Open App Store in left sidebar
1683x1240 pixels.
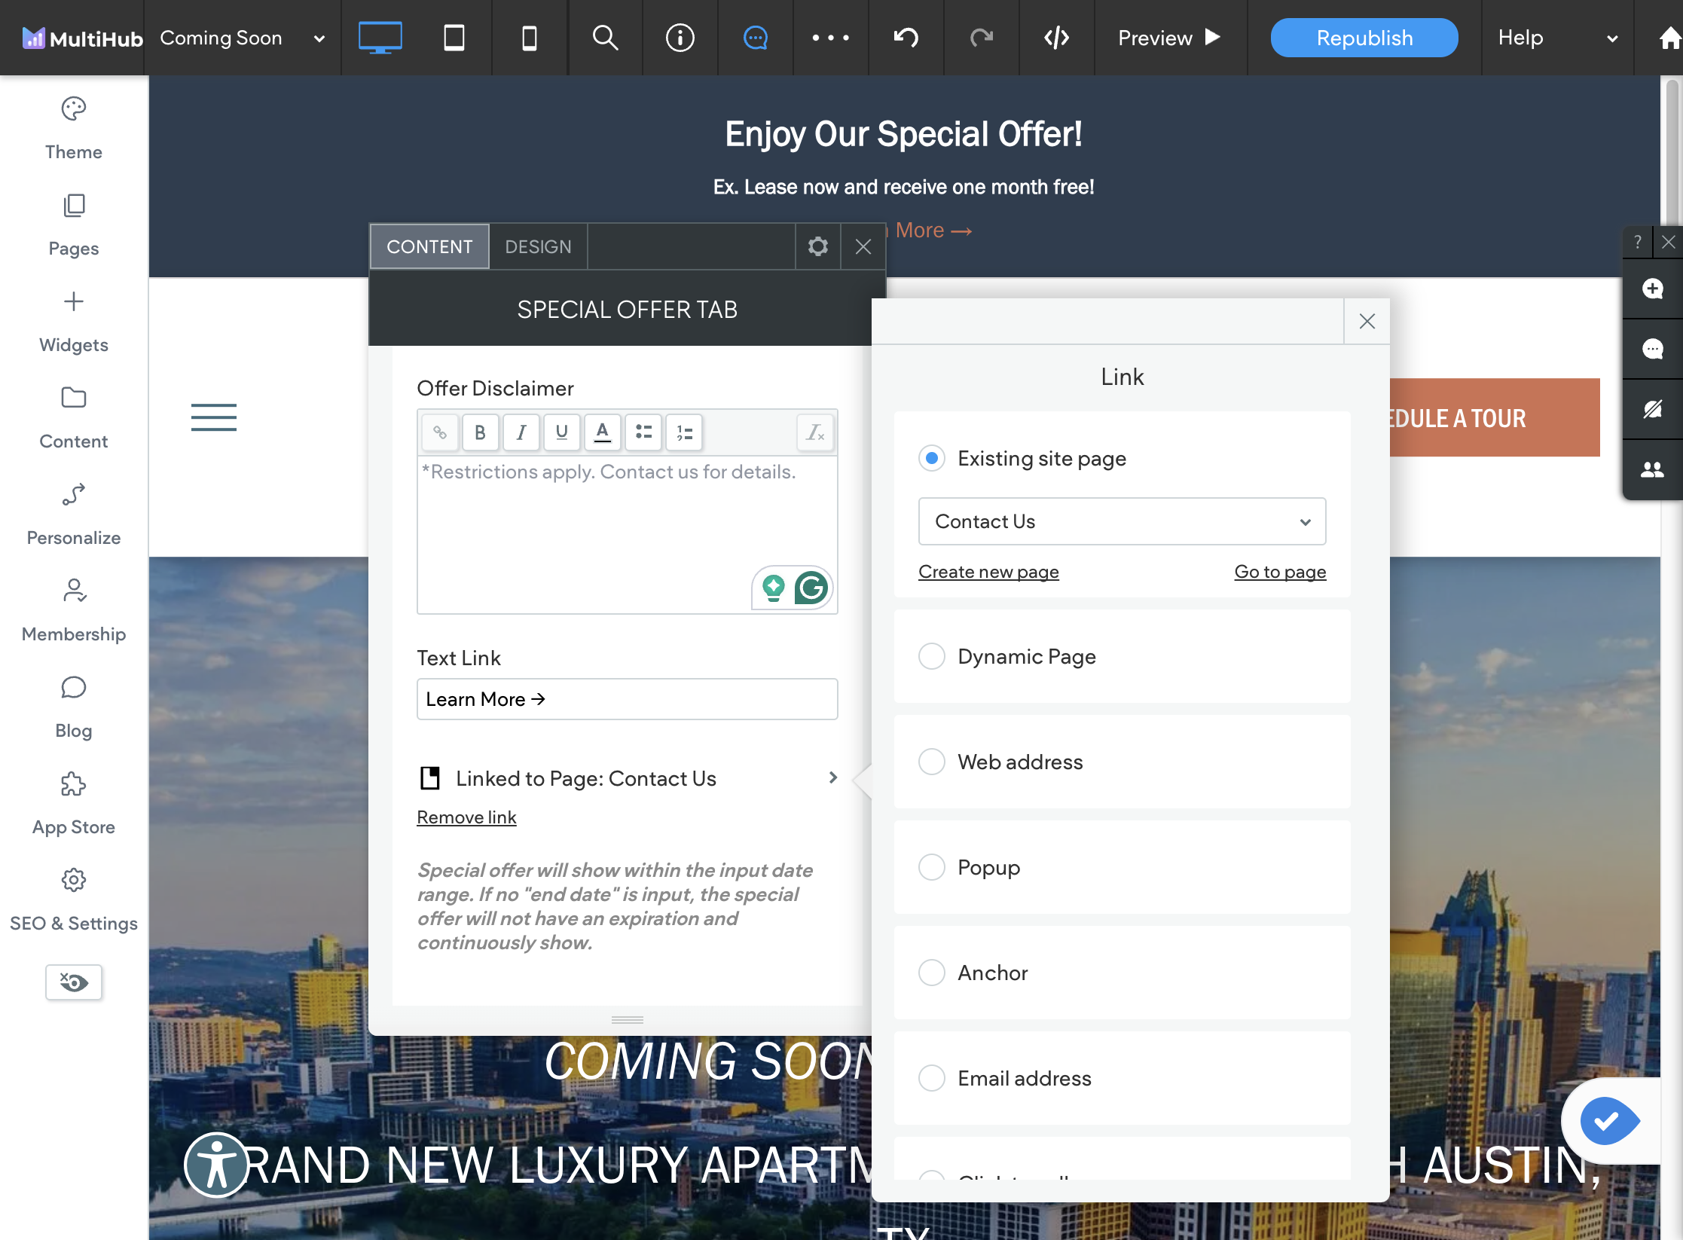pyautogui.click(x=74, y=804)
